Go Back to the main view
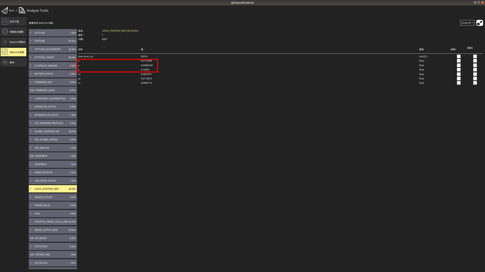The image size is (485, 272). (x=12, y=11)
